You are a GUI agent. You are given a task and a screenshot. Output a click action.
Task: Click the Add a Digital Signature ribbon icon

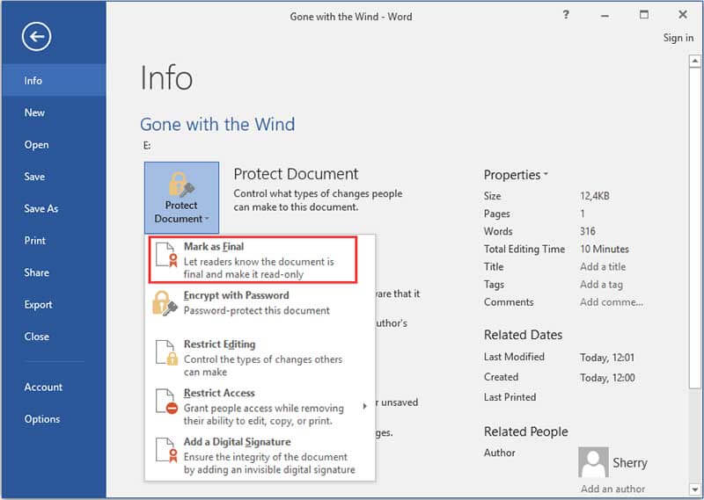(166, 450)
